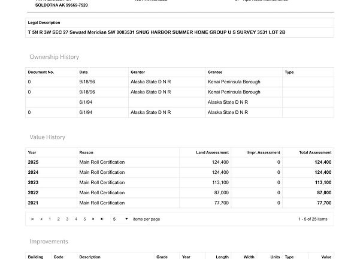Click the Legal Description label
Screen dimensions: 345x259
44,23
